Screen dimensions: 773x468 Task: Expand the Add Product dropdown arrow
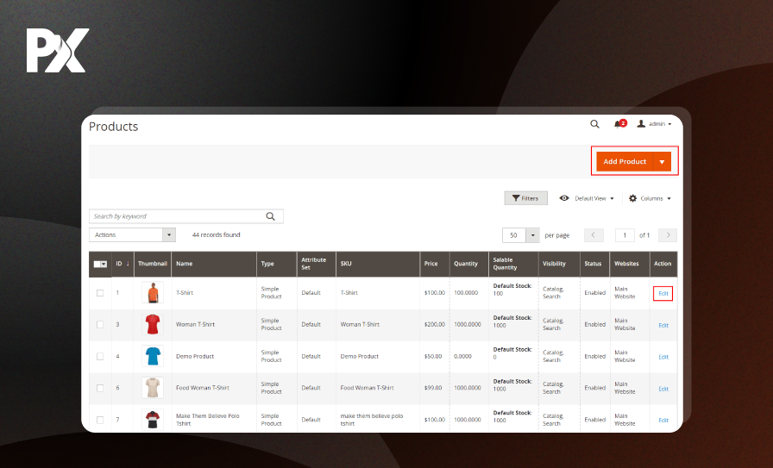click(662, 162)
